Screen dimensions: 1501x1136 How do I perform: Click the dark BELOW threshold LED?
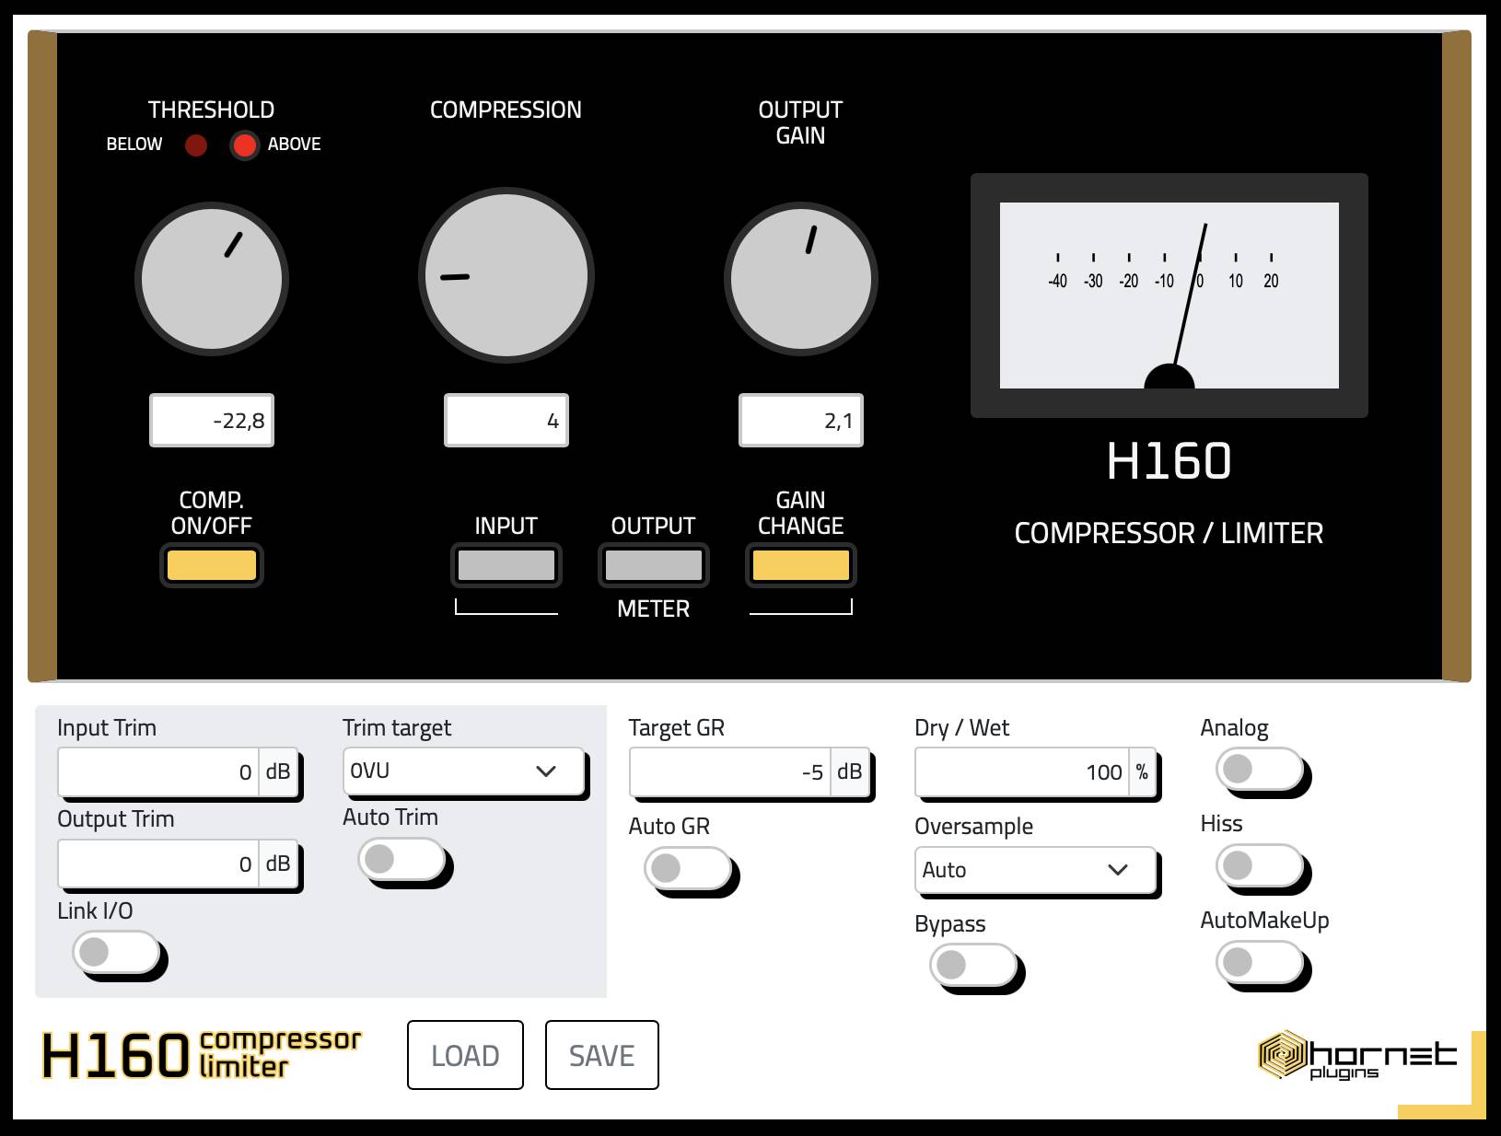pos(195,145)
